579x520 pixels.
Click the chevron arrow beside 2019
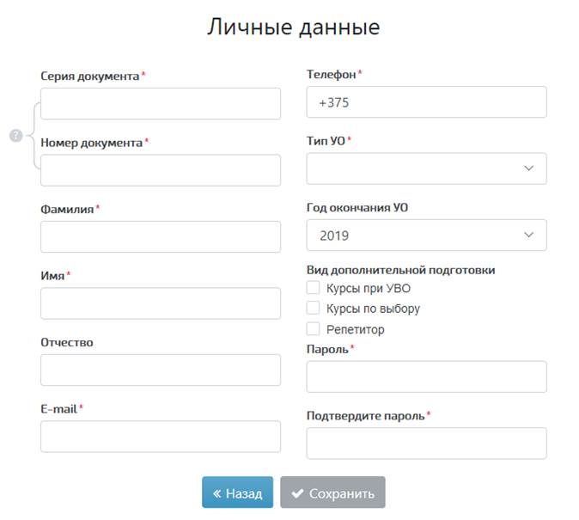(528, 235)
